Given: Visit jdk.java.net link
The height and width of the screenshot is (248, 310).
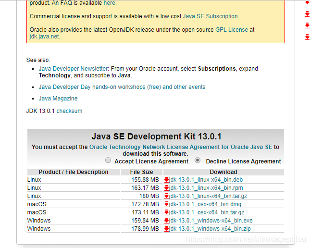Looking at the screenshot, I should pos(44,37).
